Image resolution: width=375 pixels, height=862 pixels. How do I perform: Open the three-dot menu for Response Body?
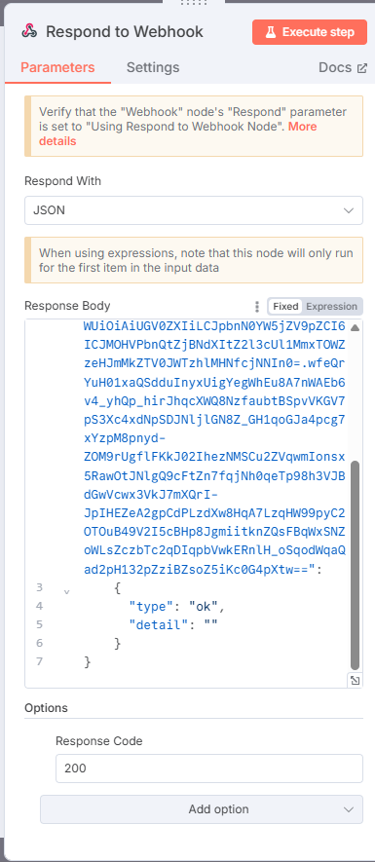(256, 306)
